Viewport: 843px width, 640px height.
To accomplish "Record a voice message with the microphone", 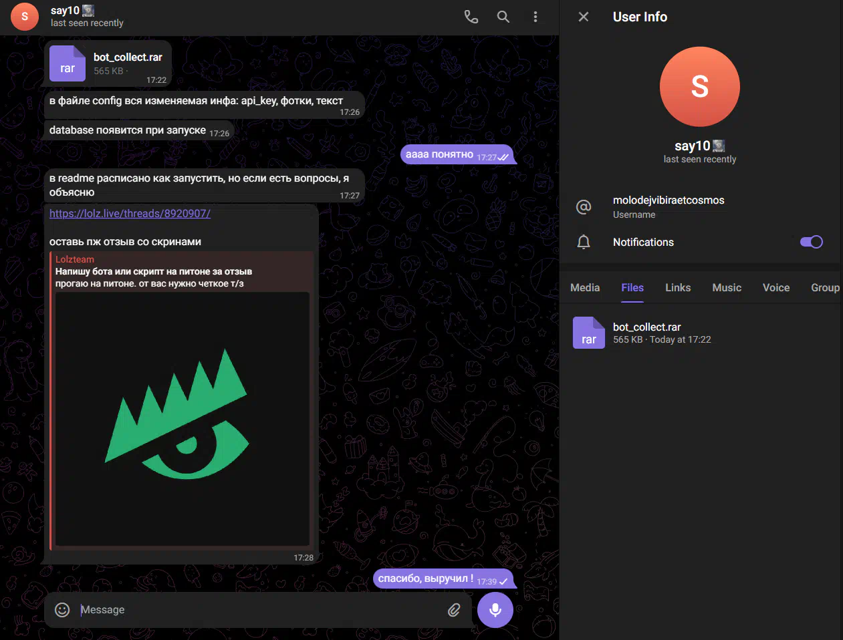I will (x=495, y=610).
